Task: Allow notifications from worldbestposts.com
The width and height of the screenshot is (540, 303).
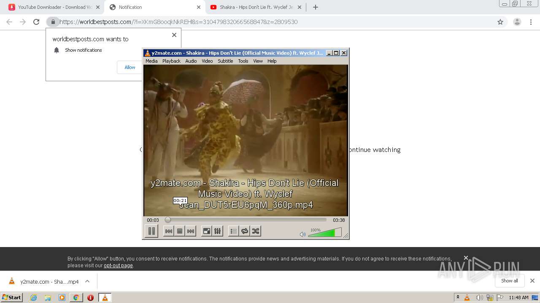Action: point(130,67)
